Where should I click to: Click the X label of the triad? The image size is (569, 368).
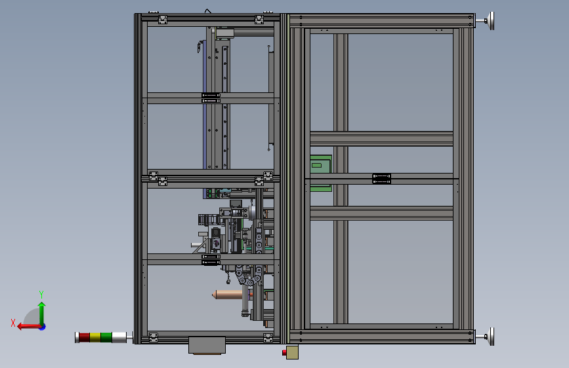click(13, 323)
